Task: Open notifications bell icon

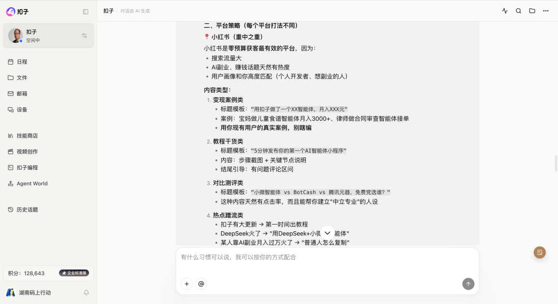Action: click(x=86, y=293)
